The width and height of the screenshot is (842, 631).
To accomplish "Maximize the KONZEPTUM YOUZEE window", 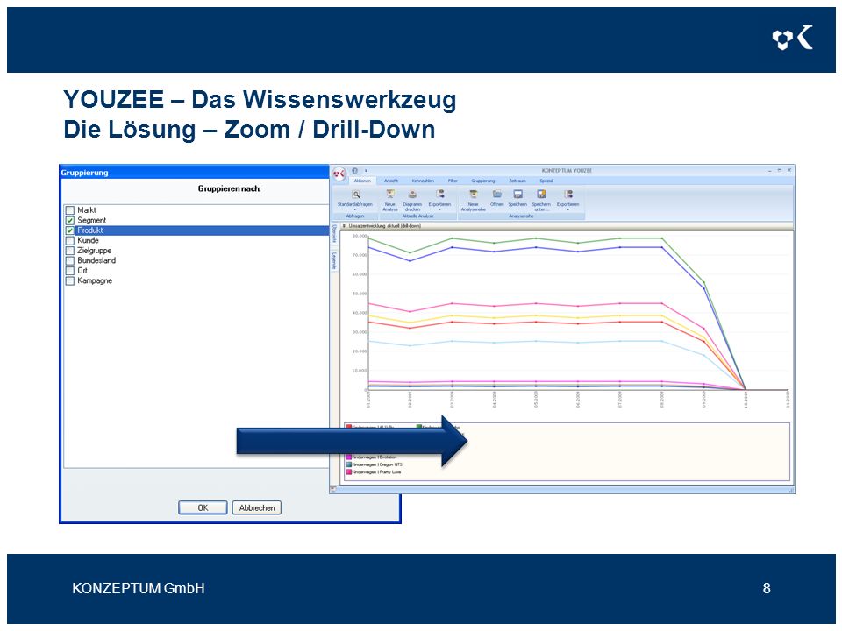I will pyautogui.click(x=780, y=170).
